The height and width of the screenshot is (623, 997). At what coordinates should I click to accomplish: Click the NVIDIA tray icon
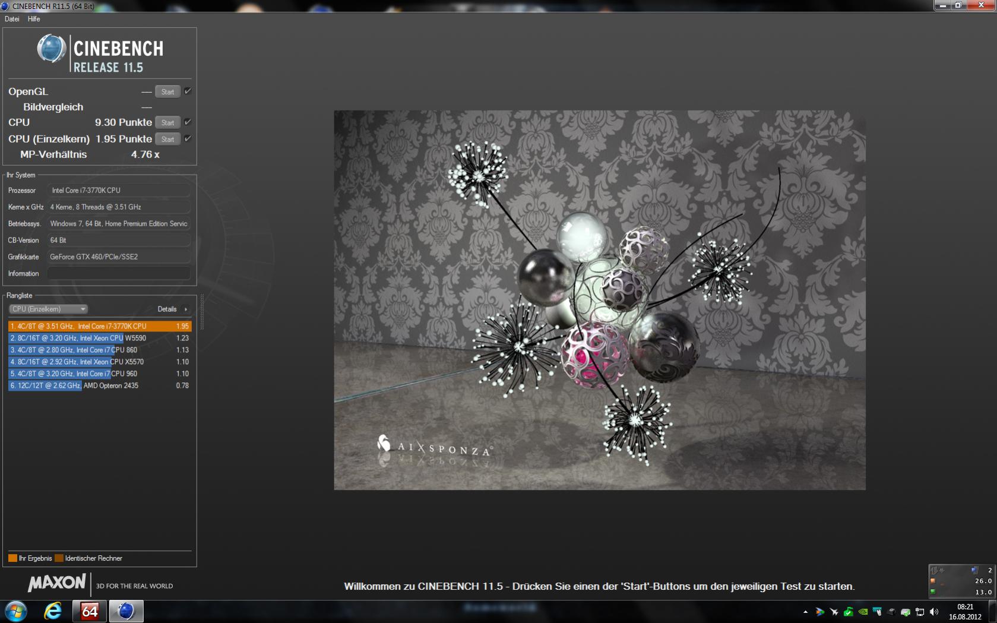click(x=863, y=612)
